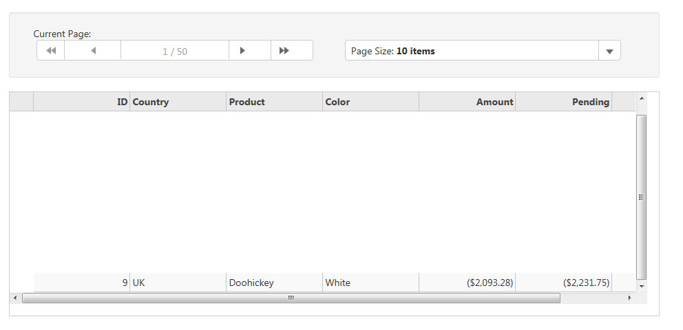
Task: Click the grid's vertical scroll up arrow
Action: pos(642,98)
